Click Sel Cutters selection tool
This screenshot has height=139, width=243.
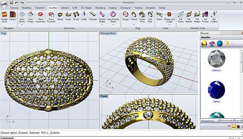pyautogui.click(x=214, y=17)
